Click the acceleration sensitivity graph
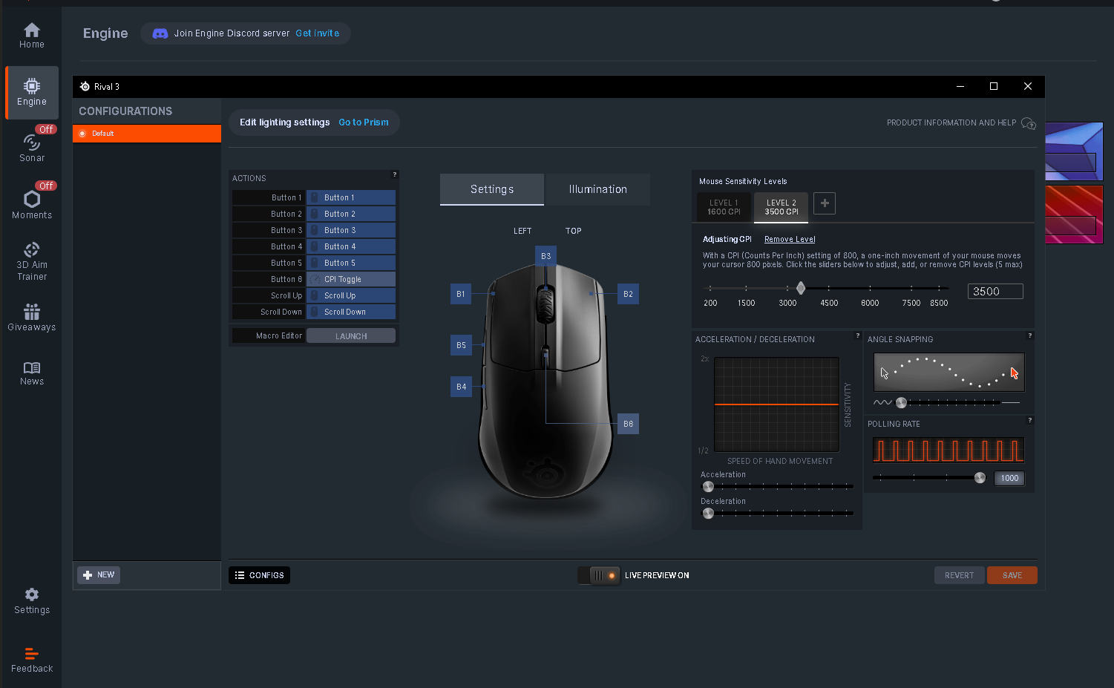 [776, 404]
